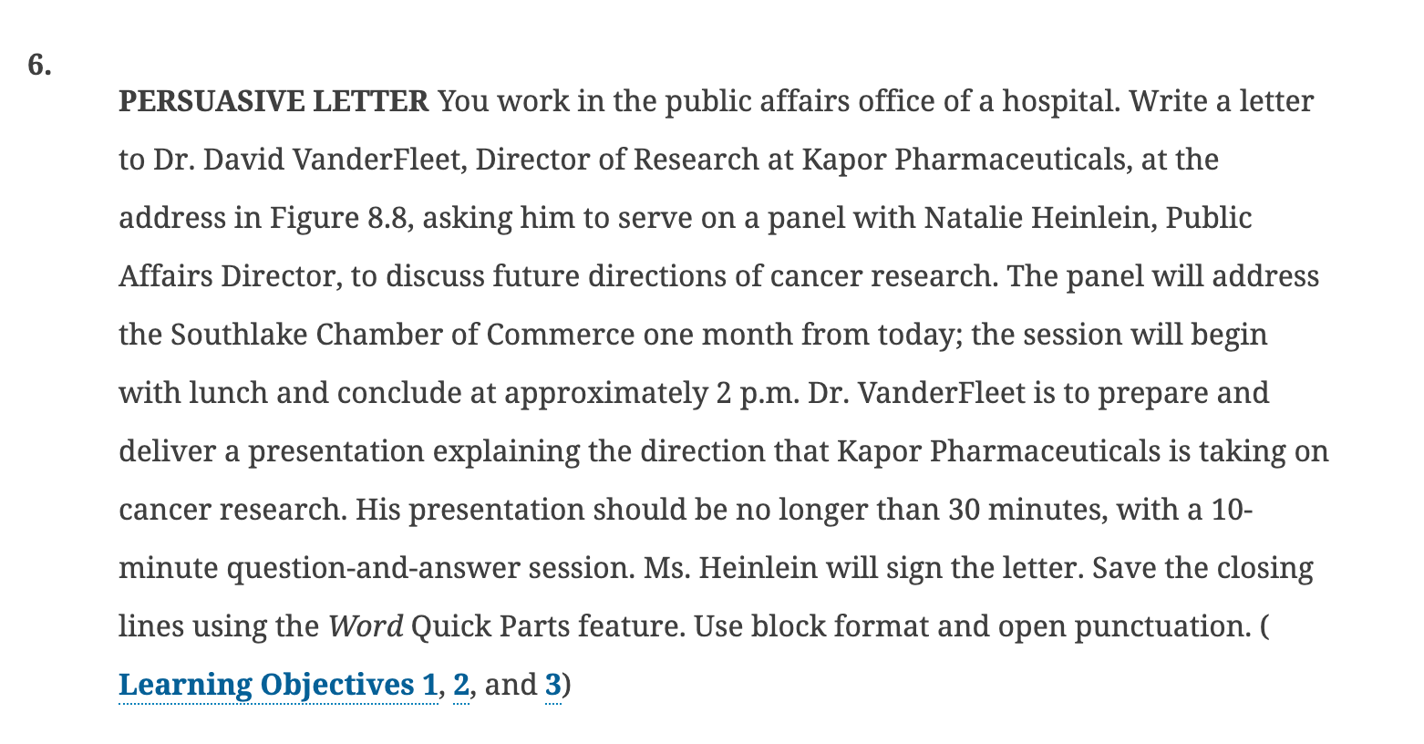Image resolution: width=1424 pixels, height=744 pixels.
Task: Click the name Natalie Heinlein
Action: point(1038,218)
